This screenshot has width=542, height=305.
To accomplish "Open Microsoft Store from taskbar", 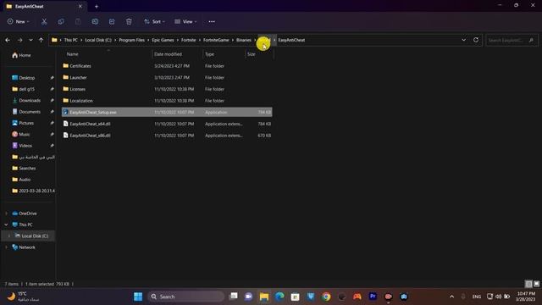I will click(295, 297).
